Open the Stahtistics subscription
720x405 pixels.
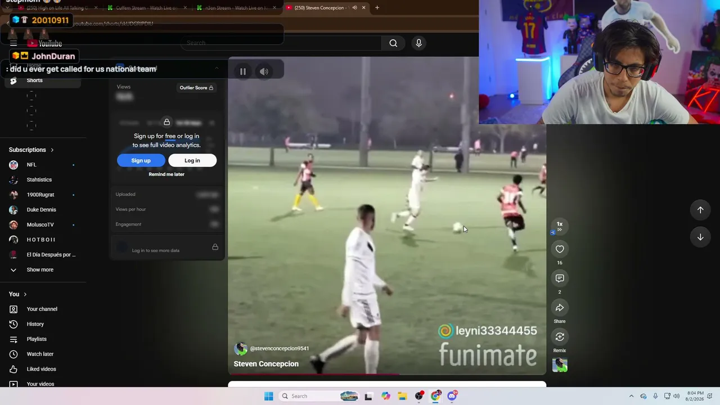[x=40, y=180]
